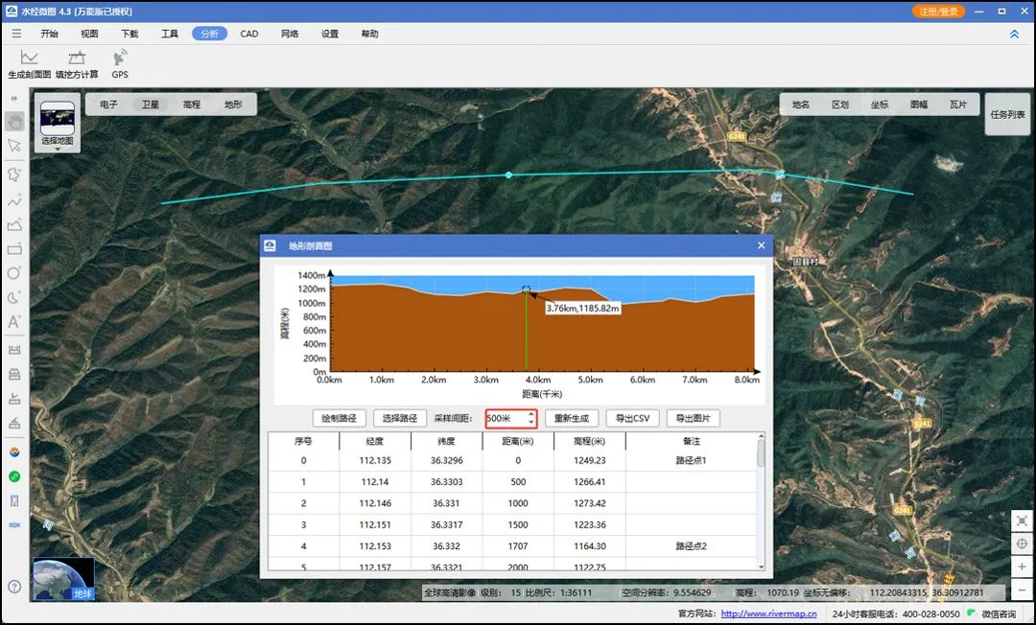Toggle 区划 overlay
Screen dimensions: 1036x625
840,104
